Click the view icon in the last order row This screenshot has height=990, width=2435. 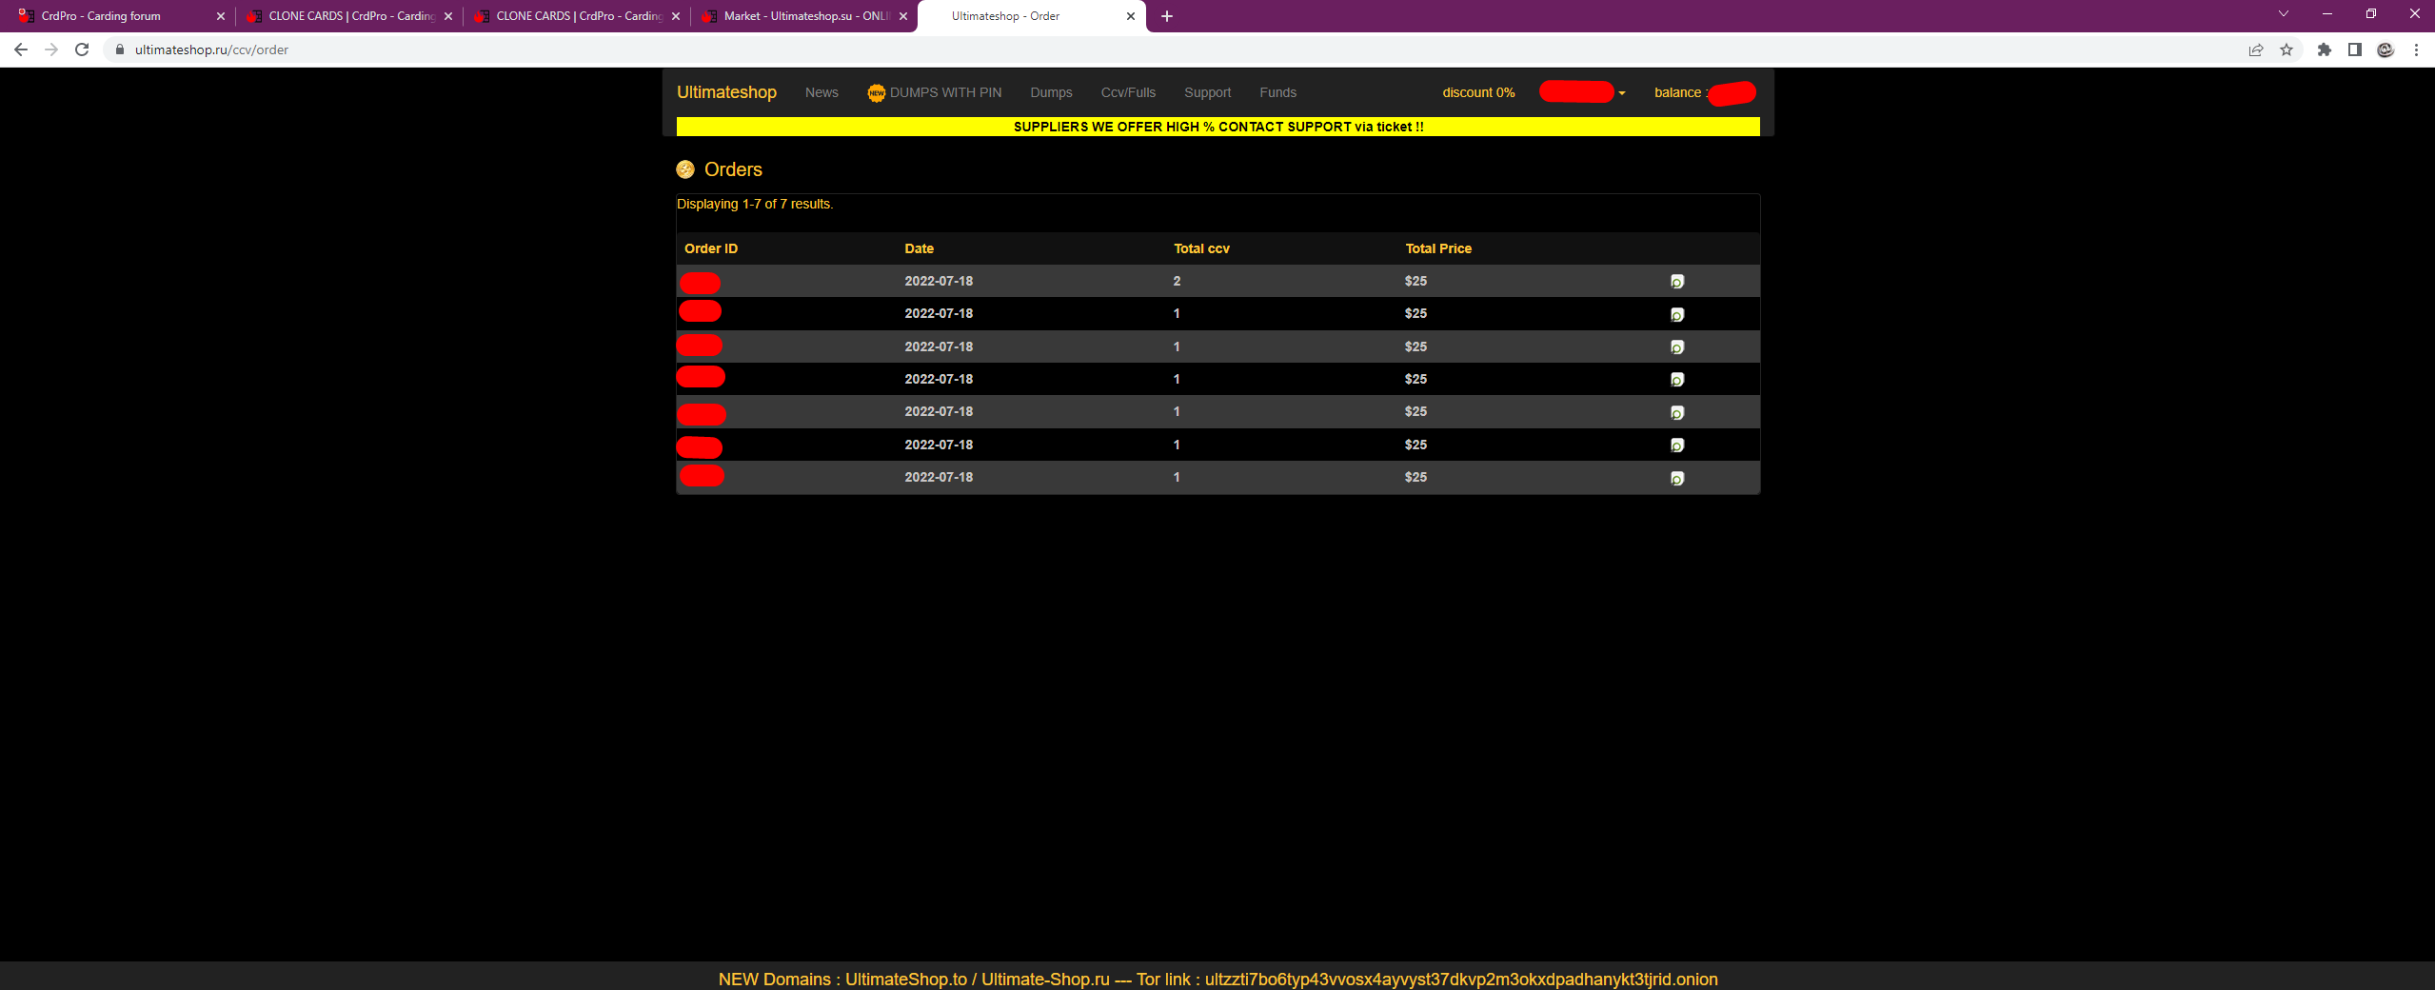[1676, 478]
